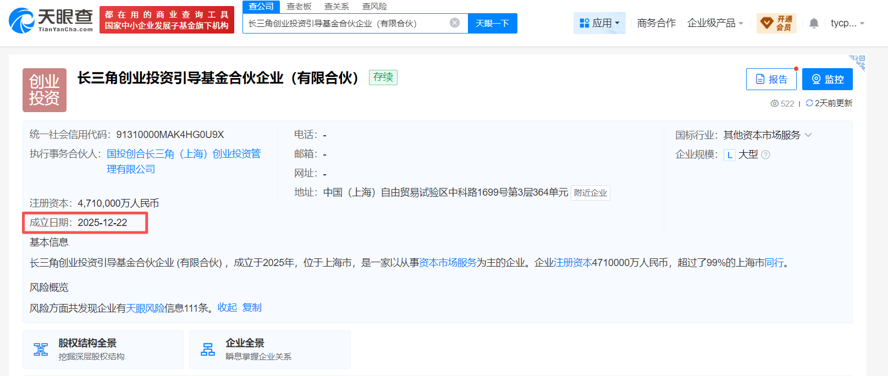Open 股权结构全景 card
This screenshot has height=376, width=888.
[x=103, y=350]
